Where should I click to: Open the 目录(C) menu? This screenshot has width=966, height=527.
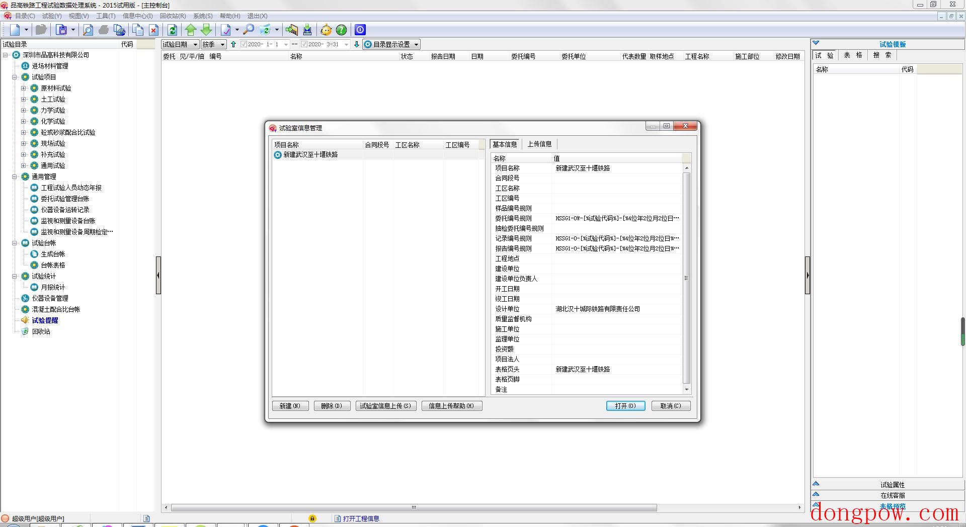(25, 16)
